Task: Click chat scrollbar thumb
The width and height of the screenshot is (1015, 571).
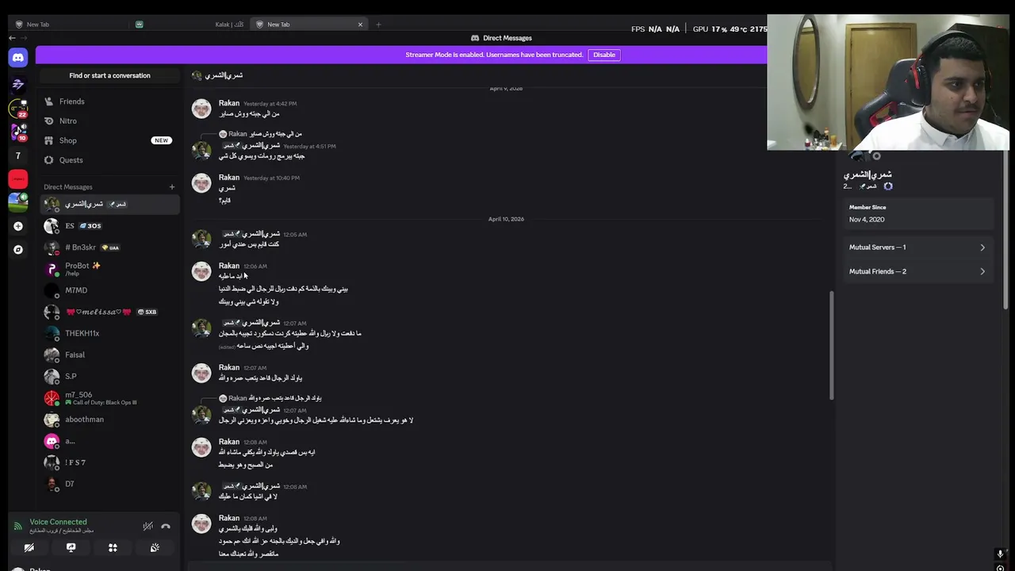Action: tap(831, 346)
